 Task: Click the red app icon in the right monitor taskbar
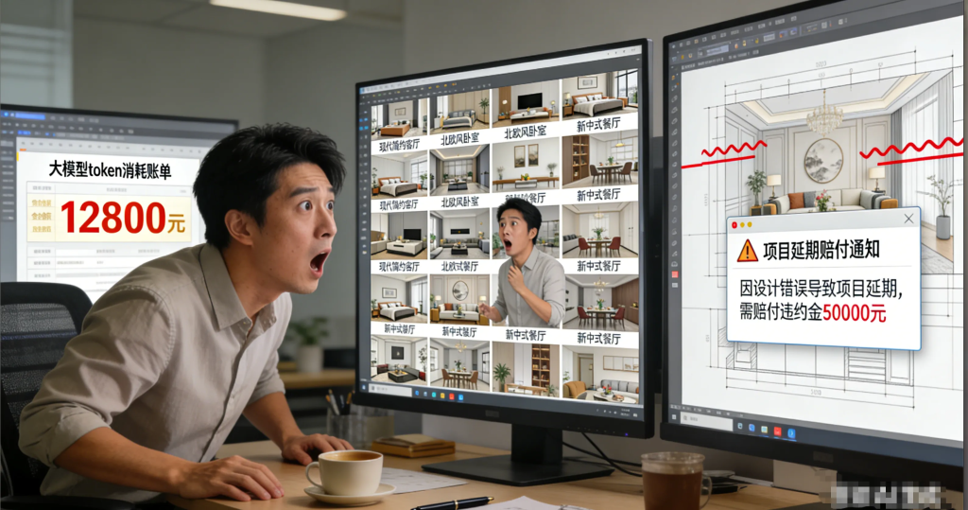779,431
